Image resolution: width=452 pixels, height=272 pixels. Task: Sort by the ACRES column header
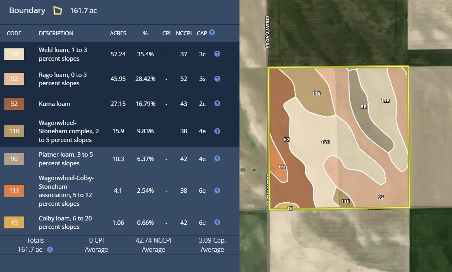(x=118, y=33)
